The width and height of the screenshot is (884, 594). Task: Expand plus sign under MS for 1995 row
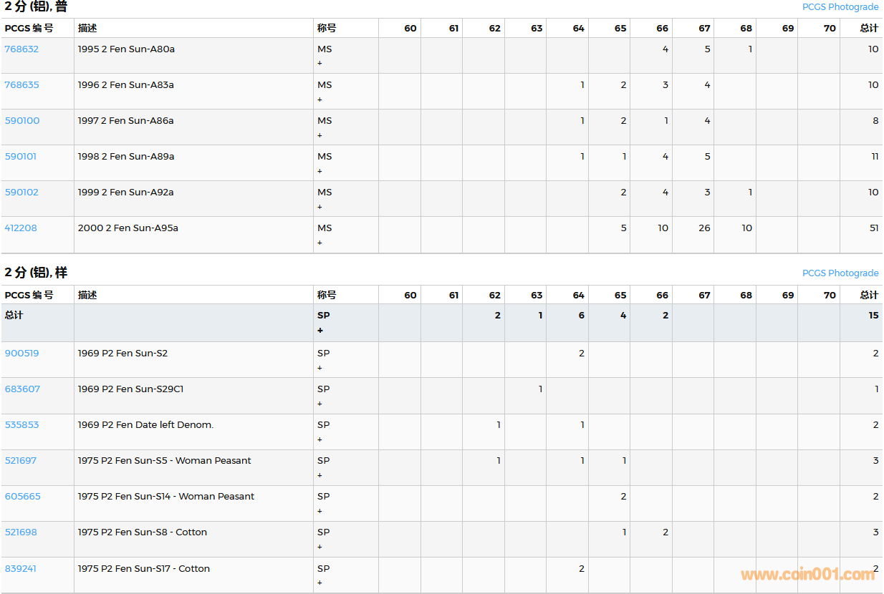(x=320, y=64)
